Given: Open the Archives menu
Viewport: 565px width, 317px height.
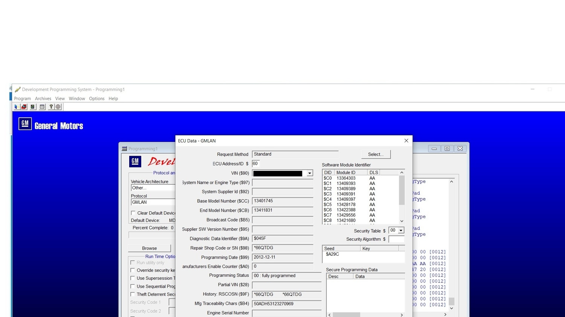Looking at the screenshot, I should [43, 99].
